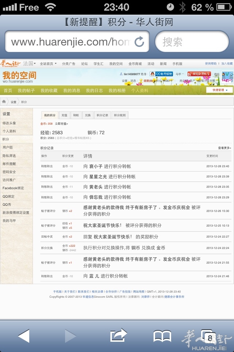Open Safari bookmarks book icon

tap(162, 335)
